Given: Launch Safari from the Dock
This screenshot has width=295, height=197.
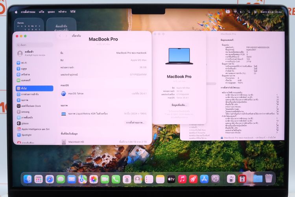Looking at the screenshot, I should click(50, 179).
